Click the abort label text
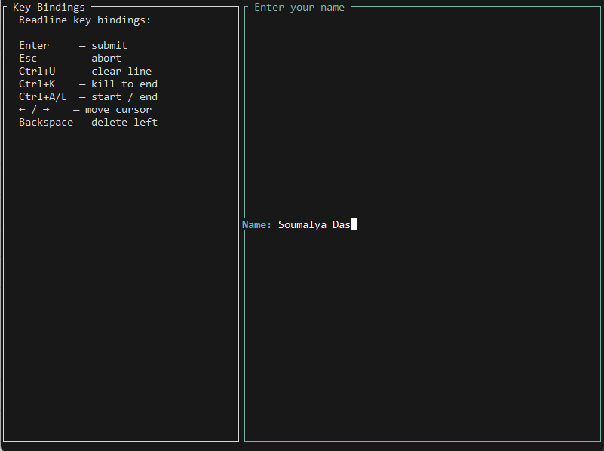The width and height of the screenshot is (604, 451). point(106,58)
